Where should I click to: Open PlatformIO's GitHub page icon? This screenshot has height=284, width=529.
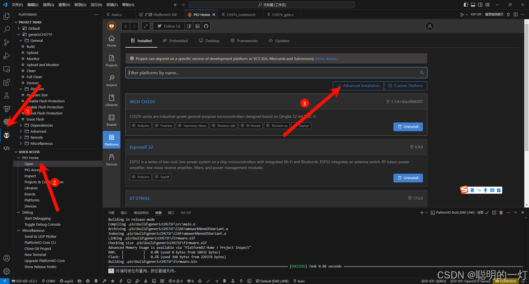pyautogui.click(x=206, y=26)
